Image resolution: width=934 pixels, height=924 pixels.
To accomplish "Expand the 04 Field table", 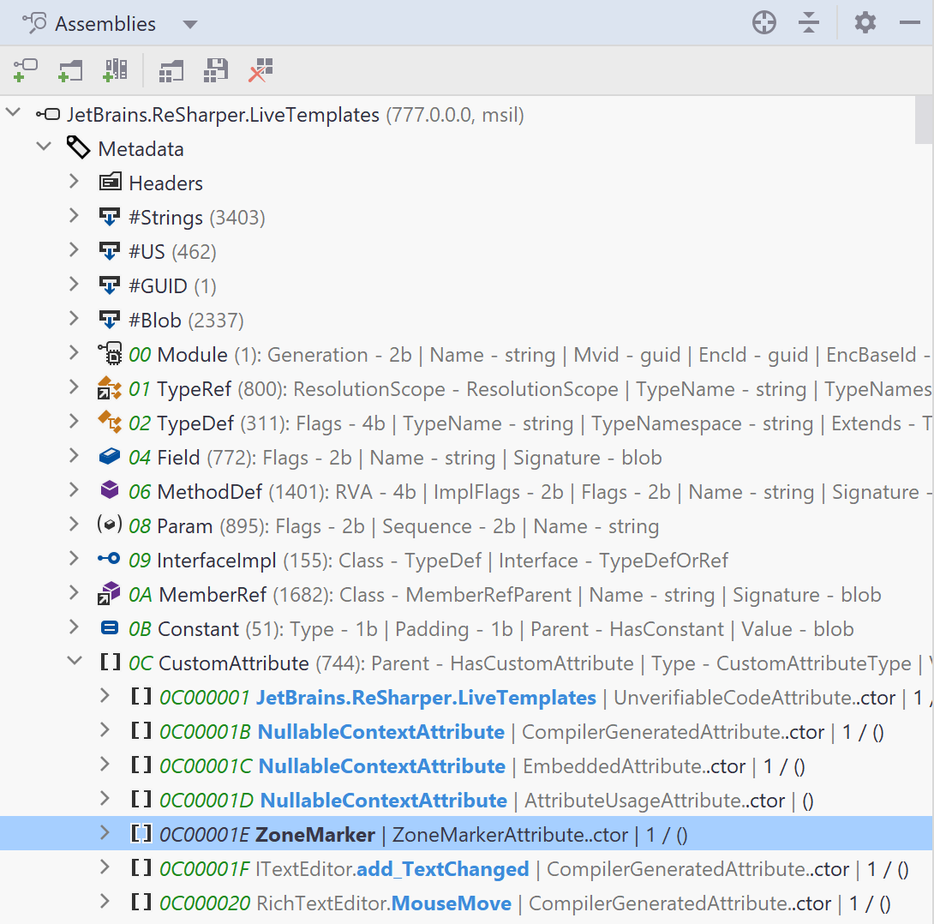I will (x=75, y=456).
